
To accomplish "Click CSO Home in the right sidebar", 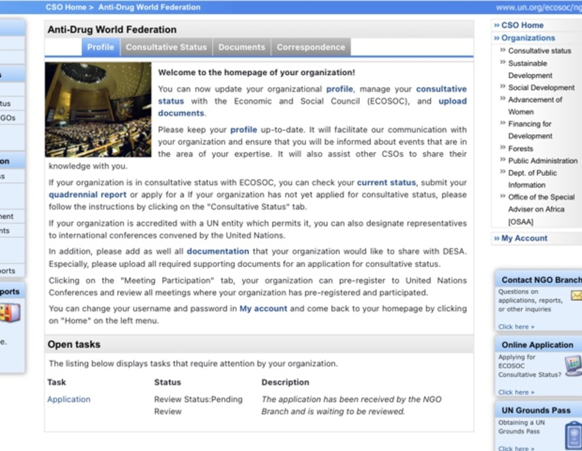I will (x=522, y=25).
